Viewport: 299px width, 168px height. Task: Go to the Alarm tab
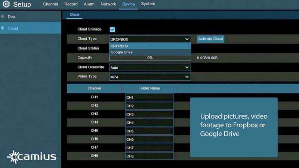(89, 4)
